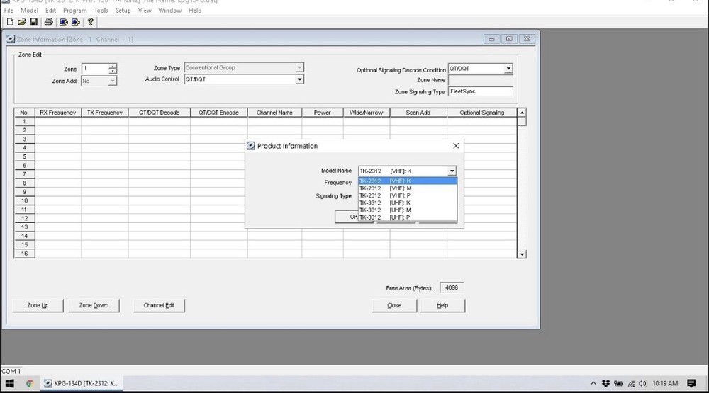Click the Channel Name column header
The image size is (709, 393).
coord(274,113)
